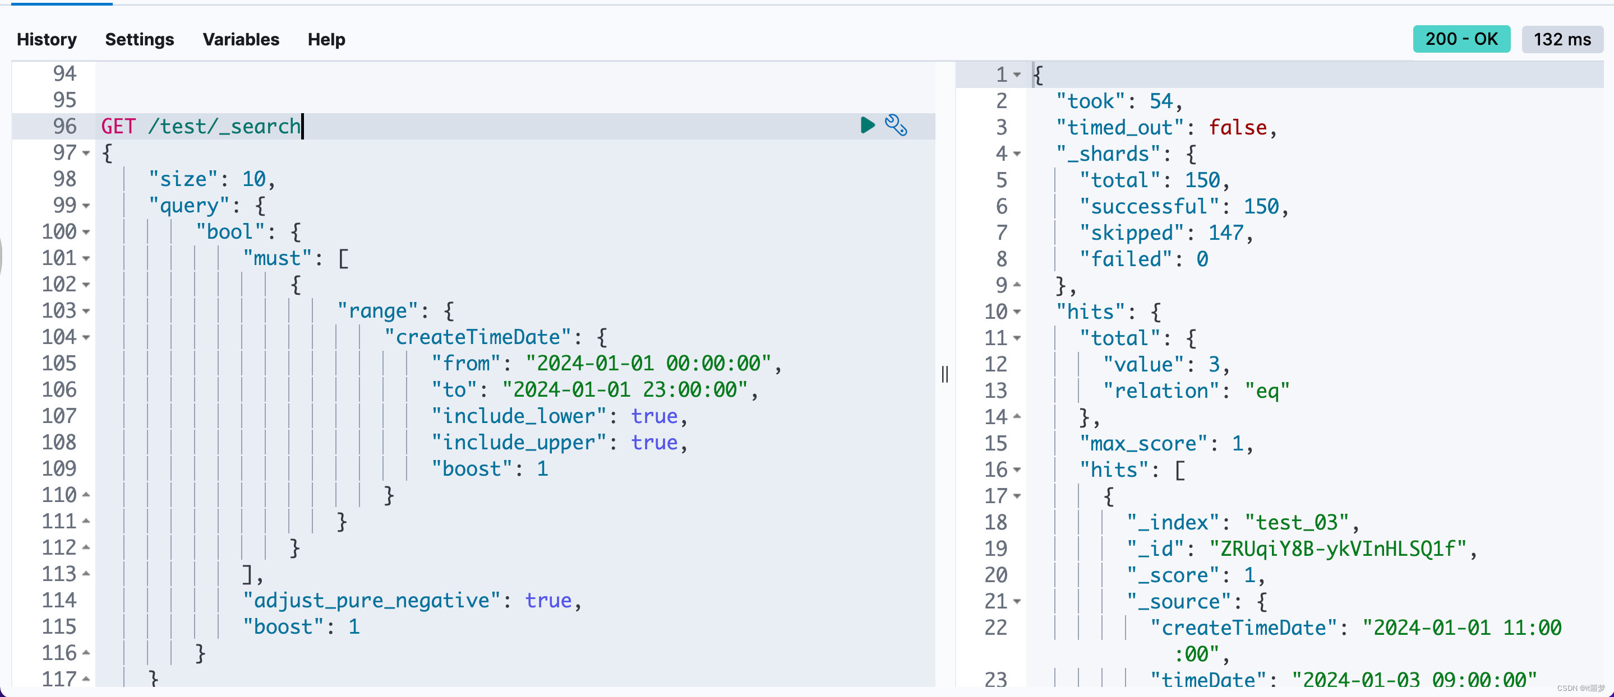Grab the editor/response pane resize handle

(x=945, y=374)
